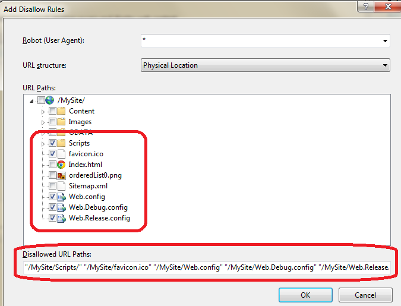Click the URL Paths label

point(39,88)
